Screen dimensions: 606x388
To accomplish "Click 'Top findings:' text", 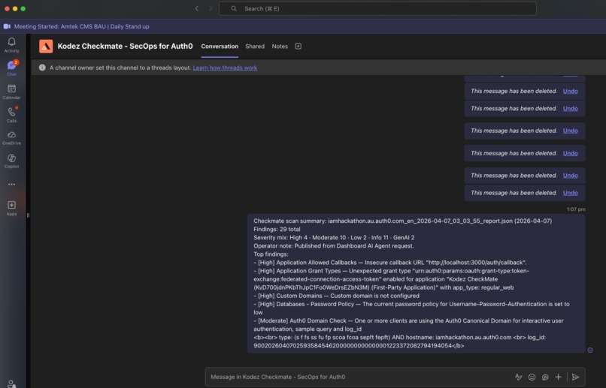I will click(271, 254).
